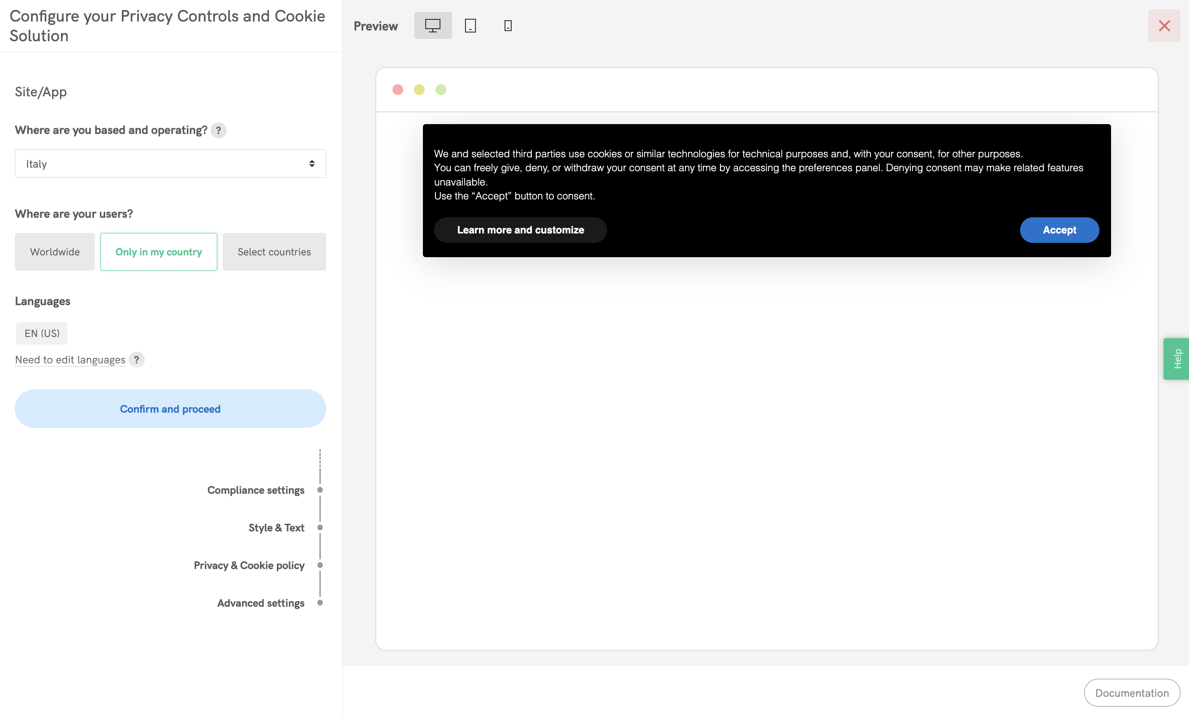Switch preview to desktop view
This screenshot has height=716, width=1189.
coord(433,25)
